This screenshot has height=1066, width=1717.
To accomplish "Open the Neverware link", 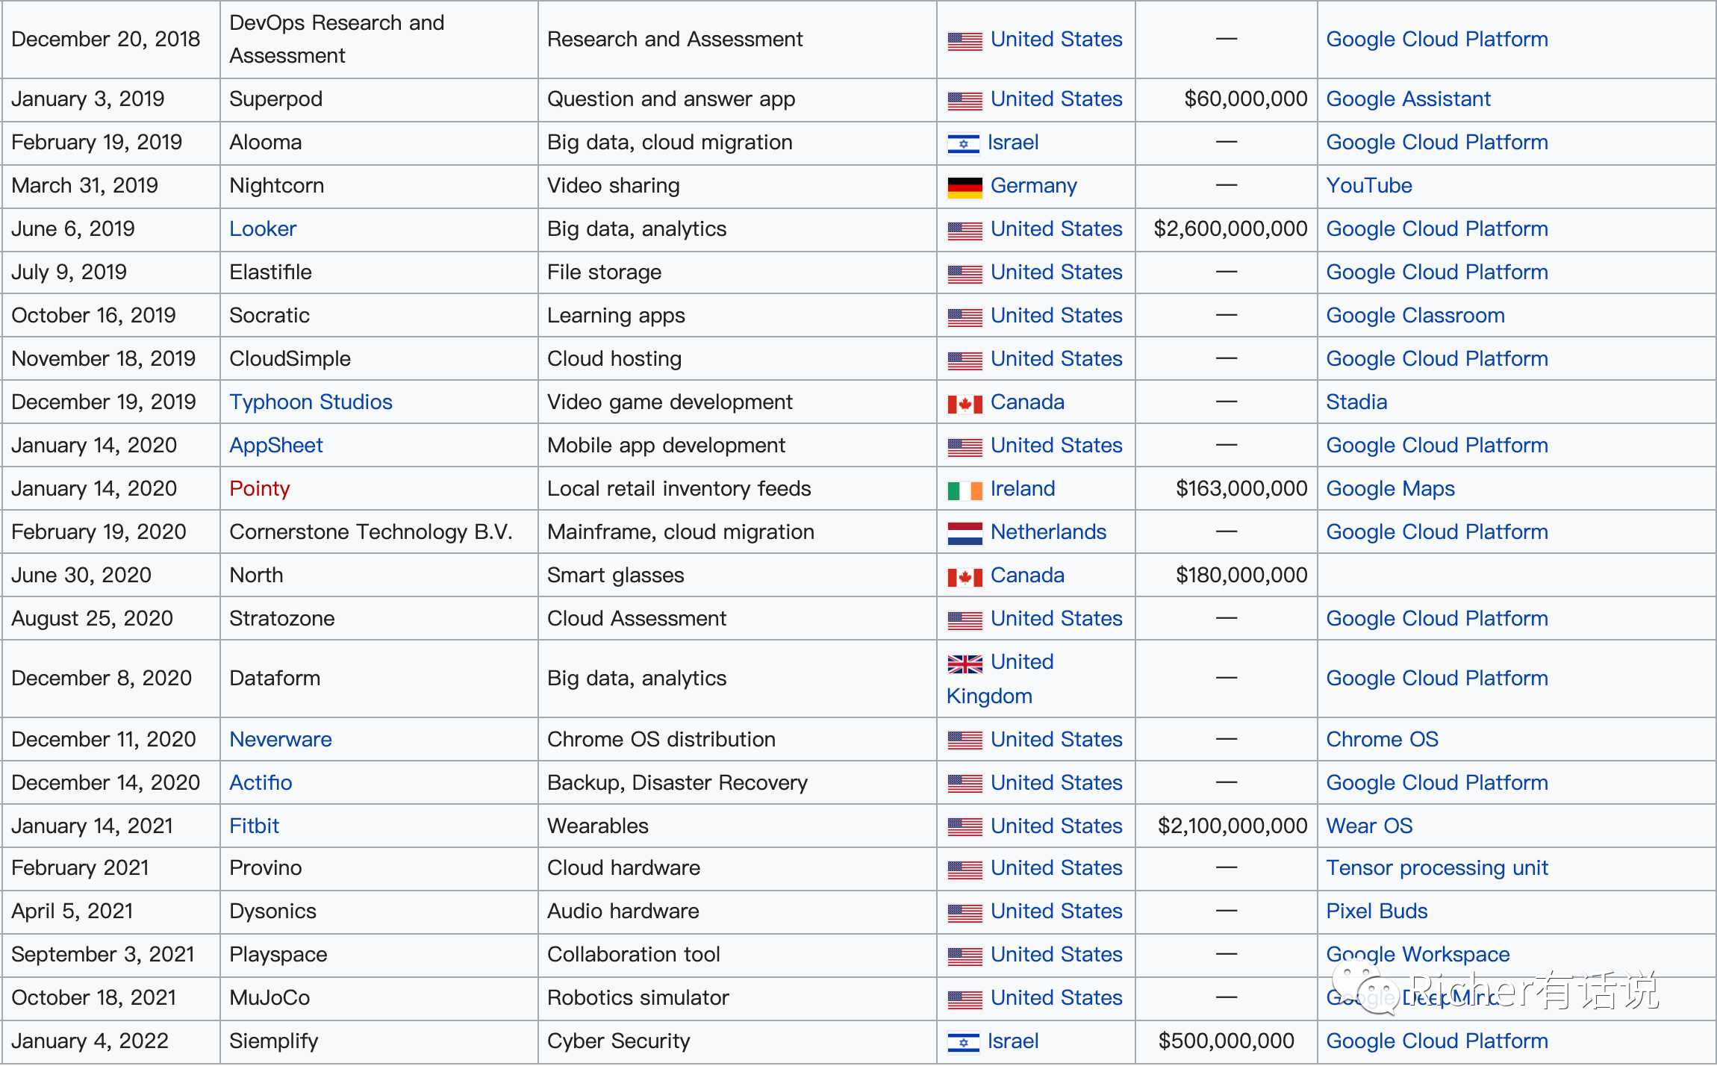I will [x=280, y=740].
